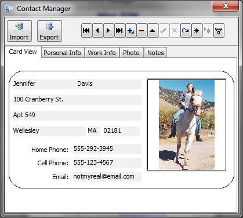The height and width of the screenshot is (218, 243).
Task: Open the filter funnel icon
Action: [x=219, y=31]
